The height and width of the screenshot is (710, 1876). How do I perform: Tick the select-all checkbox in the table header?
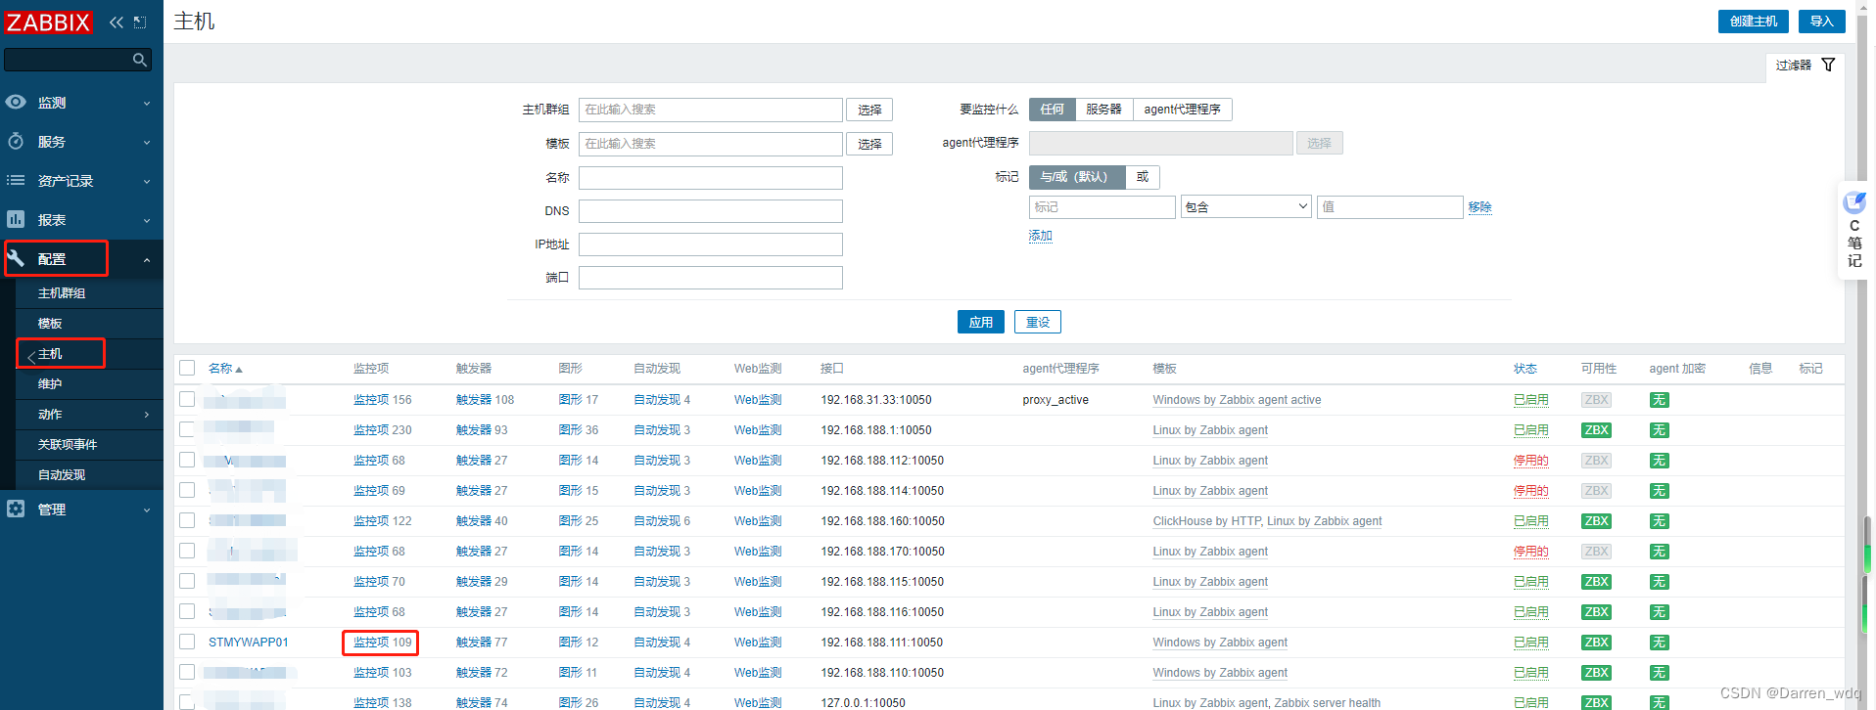tap(187, 369)
